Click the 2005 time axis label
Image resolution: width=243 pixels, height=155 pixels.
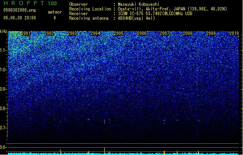click(x=119, y=33)
